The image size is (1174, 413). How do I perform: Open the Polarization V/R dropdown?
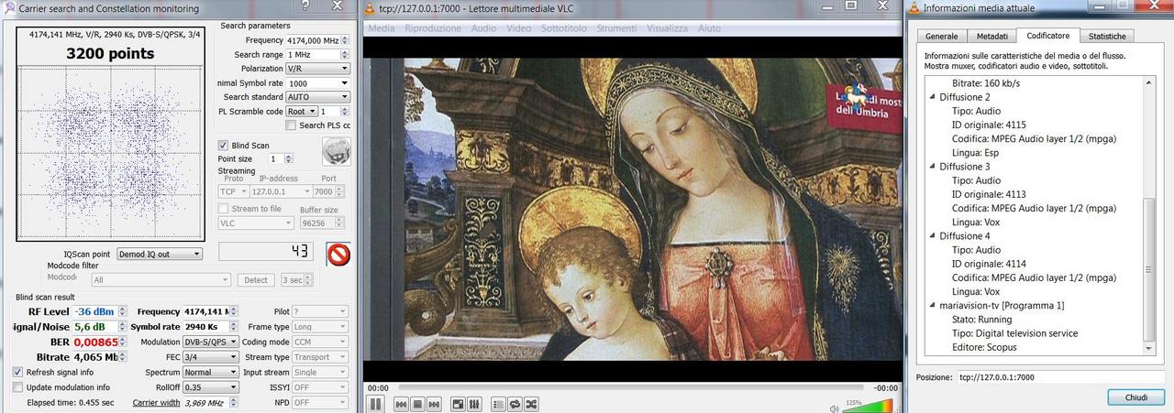[317, 69]
